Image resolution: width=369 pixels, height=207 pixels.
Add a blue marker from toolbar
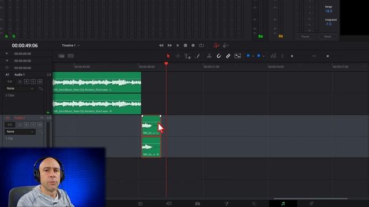(259, 56)
